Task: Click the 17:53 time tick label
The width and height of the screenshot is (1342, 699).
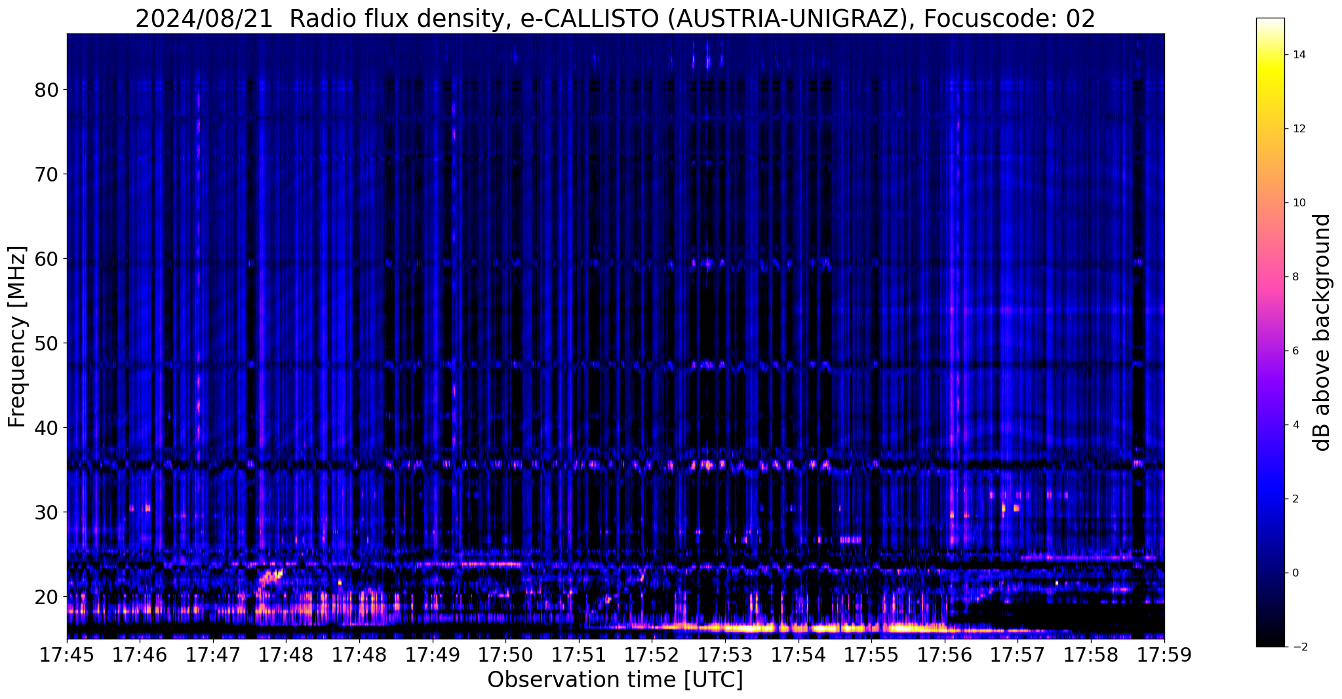Action: (725, 655)
